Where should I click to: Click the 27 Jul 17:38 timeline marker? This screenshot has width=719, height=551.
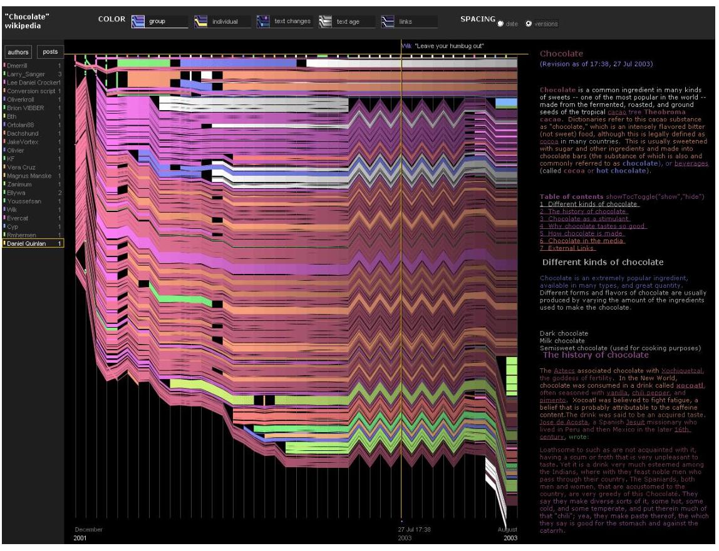point(401,520)
